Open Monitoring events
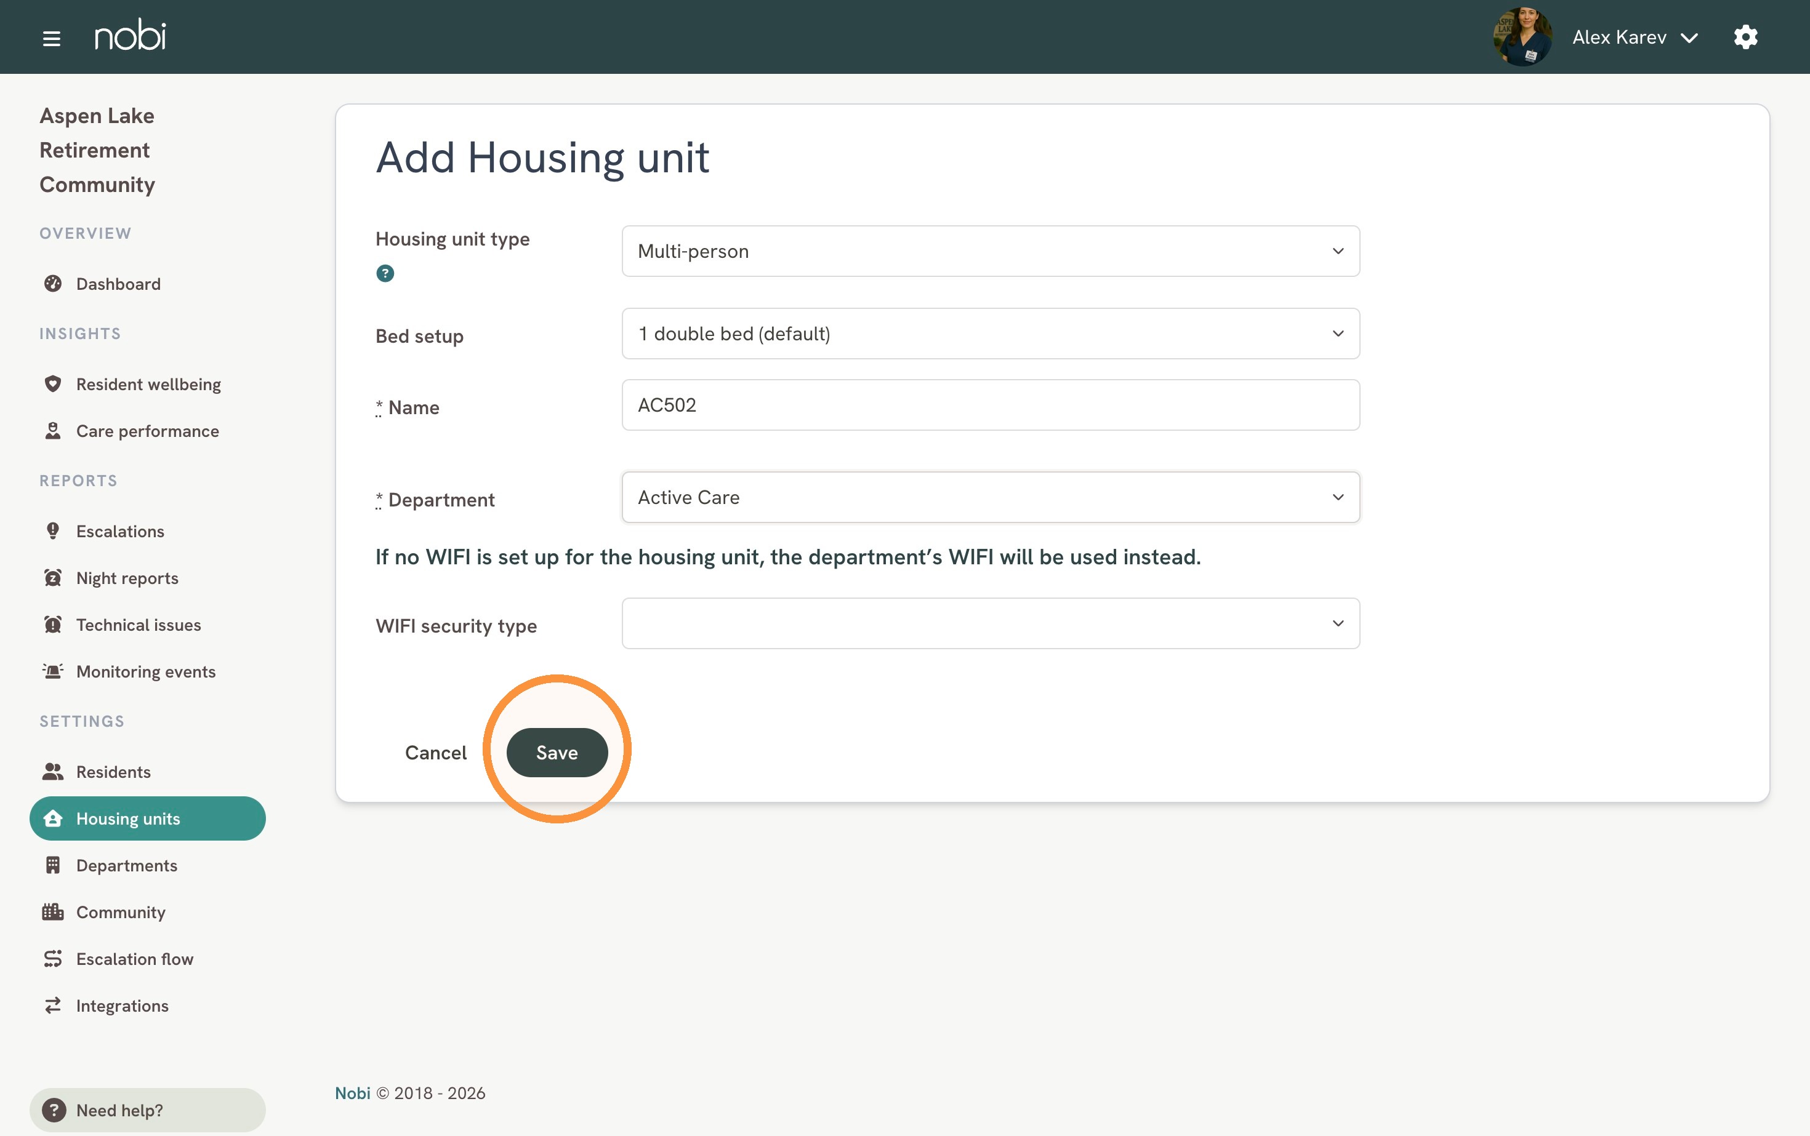 pyautogui.click(x=146, y=671)
